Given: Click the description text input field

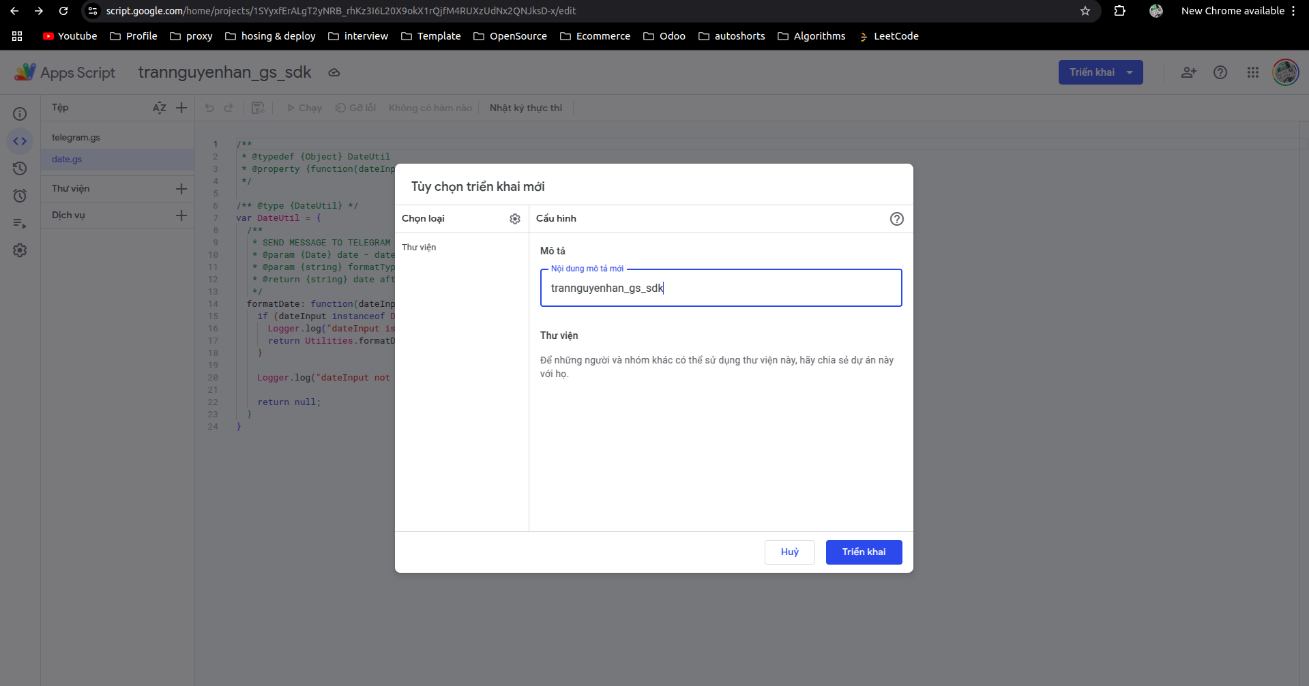Looking at the screenshot, I should point(720,288).
